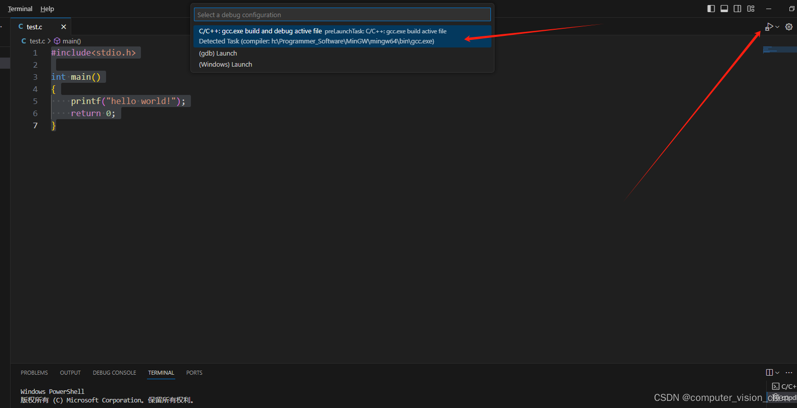
Task: Open the Terminal menu
Action: [x=20, y=9]
